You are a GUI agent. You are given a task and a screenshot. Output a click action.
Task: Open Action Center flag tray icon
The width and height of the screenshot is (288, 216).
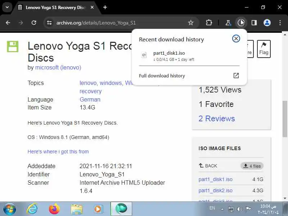pos(248,209)
